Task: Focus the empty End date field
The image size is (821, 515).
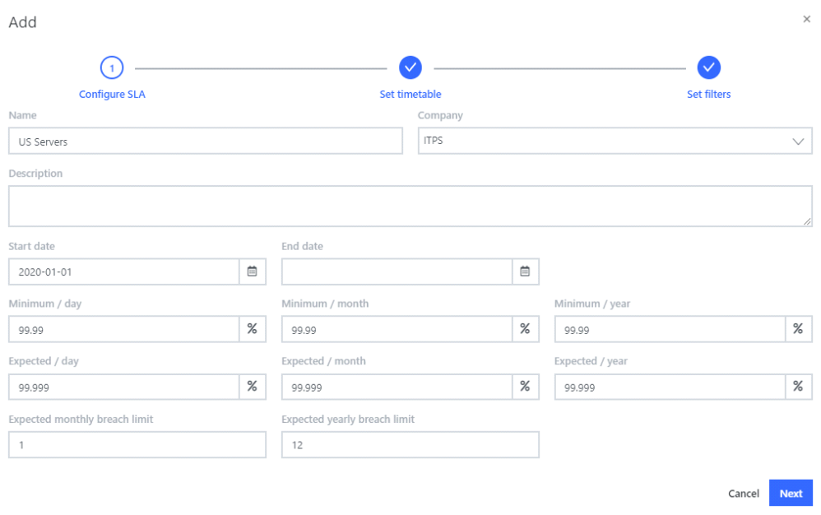Action: click(x=397, y=271)
